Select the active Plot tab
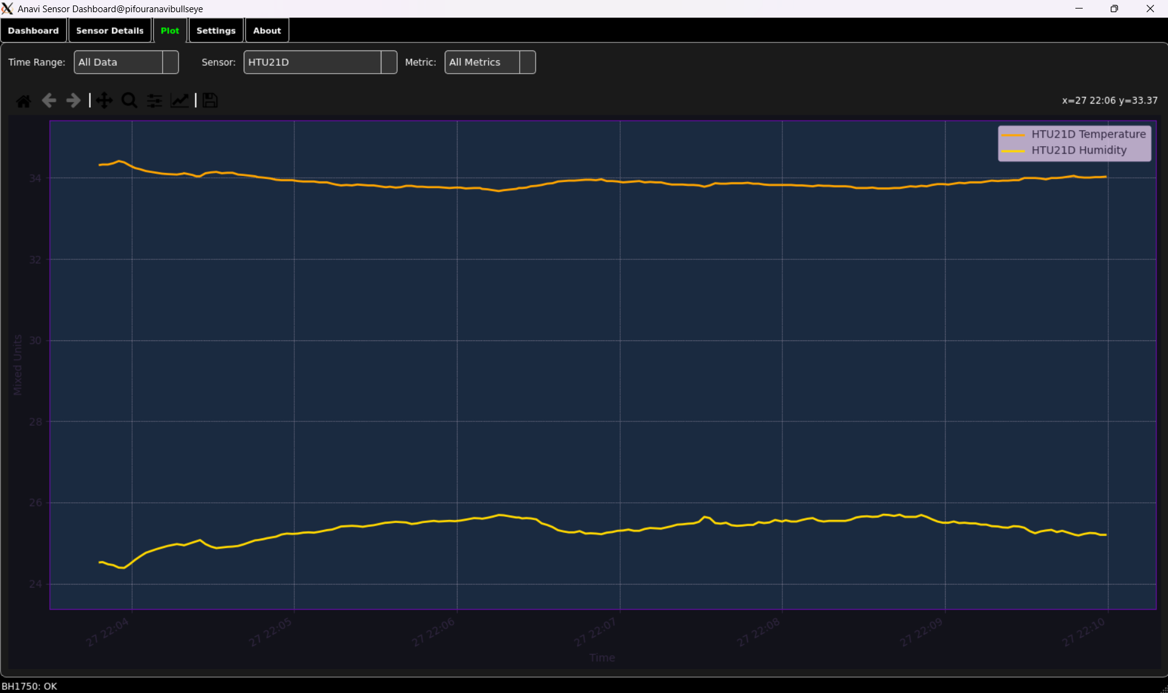 tap(170, 30)
